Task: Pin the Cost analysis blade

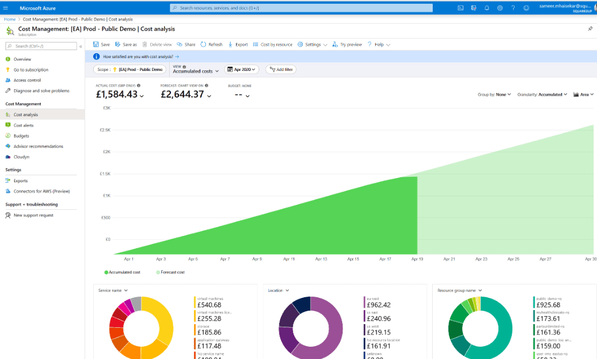Action: [x=590, y=29]
